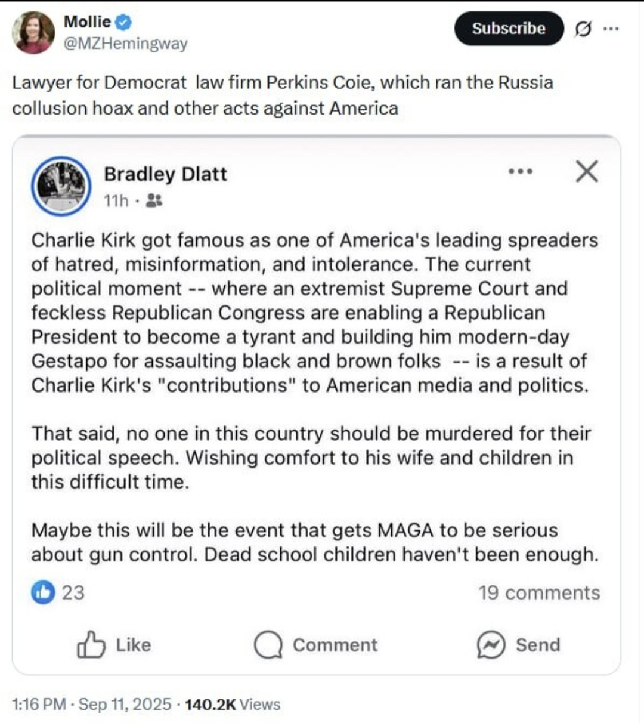Open the 19 comments link

[x=539, y=592]
